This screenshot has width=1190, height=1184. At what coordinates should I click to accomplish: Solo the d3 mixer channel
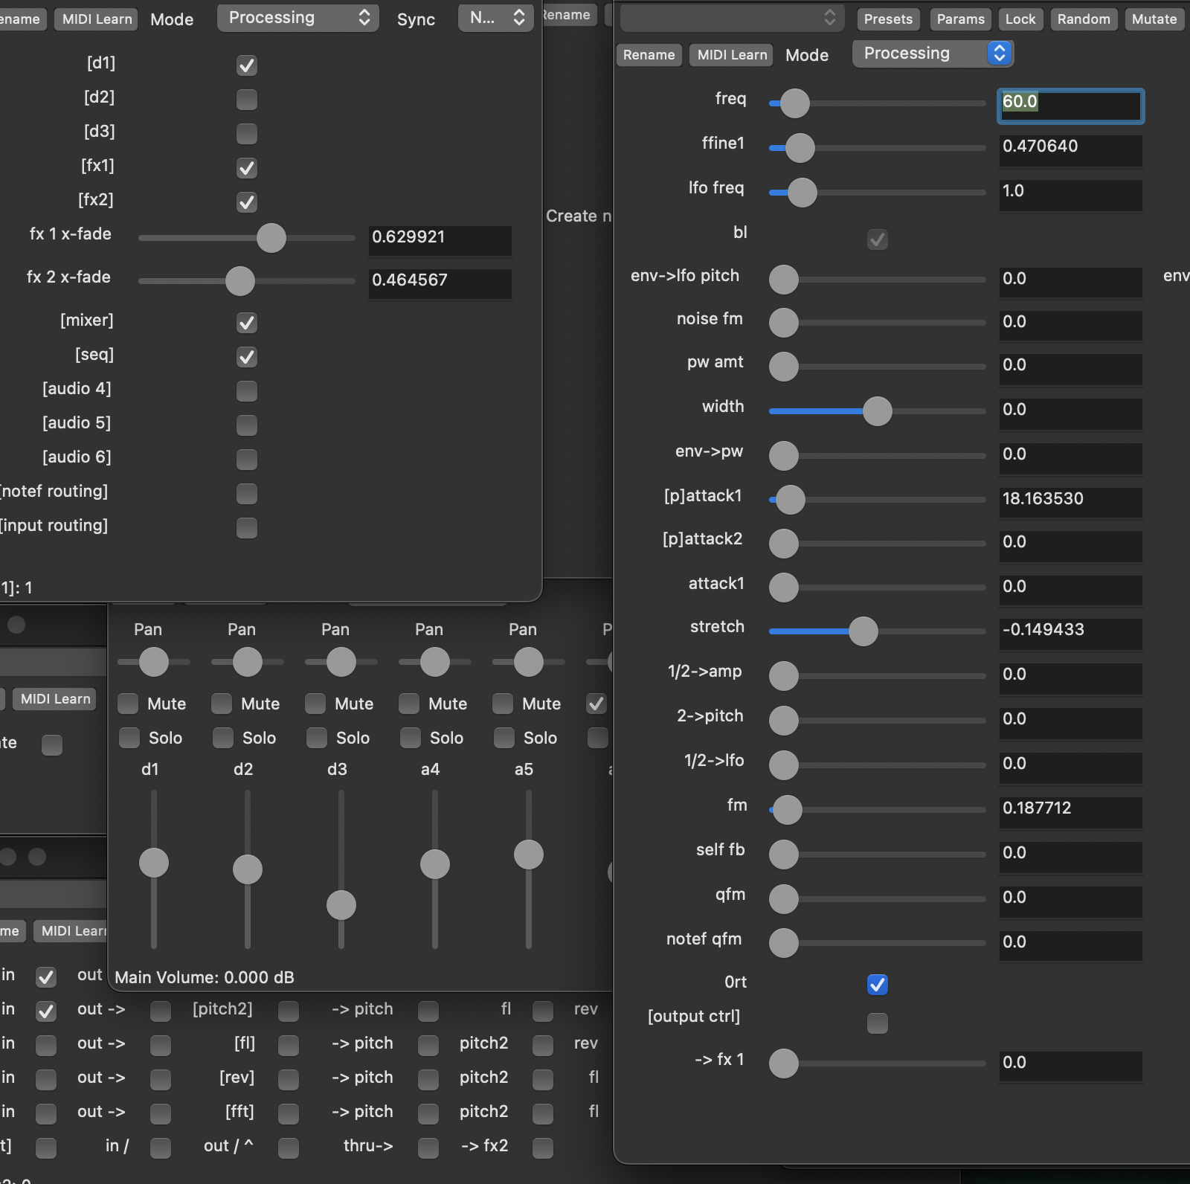click(x=318, y=738)
